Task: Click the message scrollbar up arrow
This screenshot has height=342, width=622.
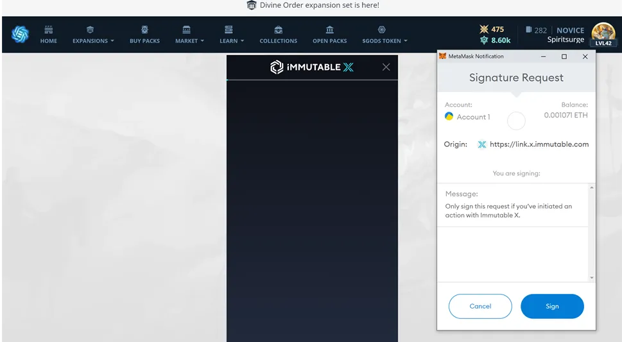Action: click(x=592, y=187)
